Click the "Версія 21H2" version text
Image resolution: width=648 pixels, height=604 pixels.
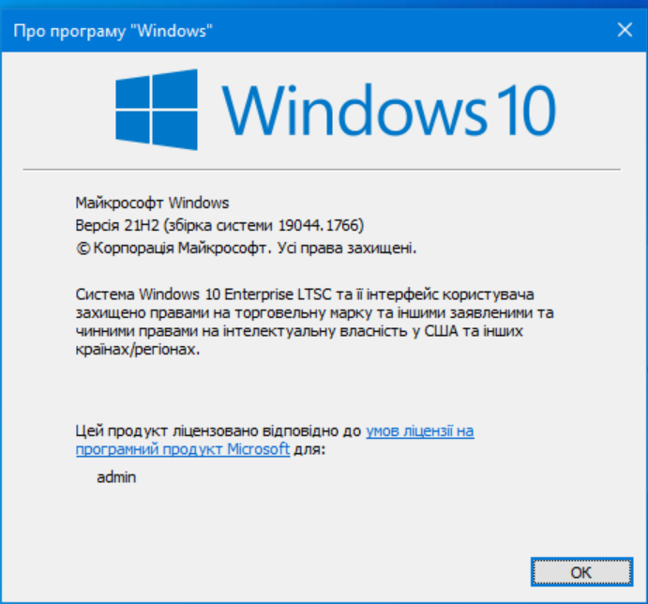[117, 225]
